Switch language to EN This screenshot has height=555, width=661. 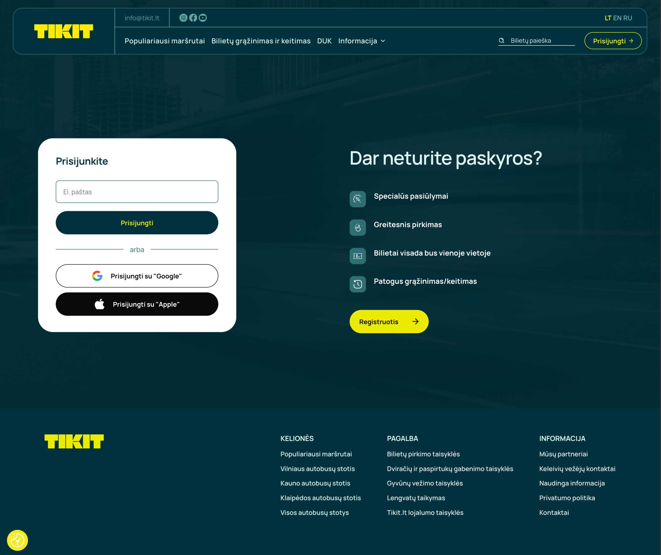[617, 18]
